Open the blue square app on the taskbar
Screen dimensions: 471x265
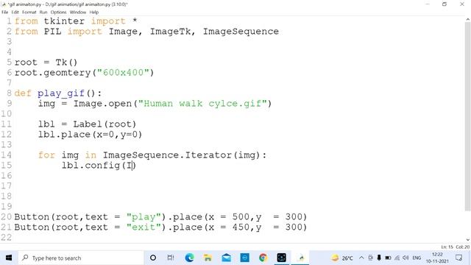pos(245,258)
